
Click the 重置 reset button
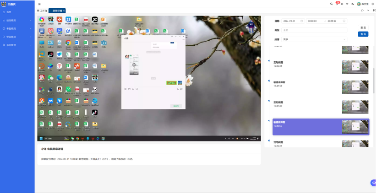coord(363,28)
